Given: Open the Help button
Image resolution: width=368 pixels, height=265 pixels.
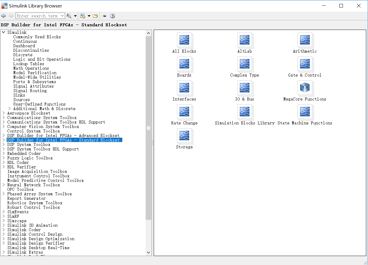Looking at the screenshot, I should tap(112, 16).
